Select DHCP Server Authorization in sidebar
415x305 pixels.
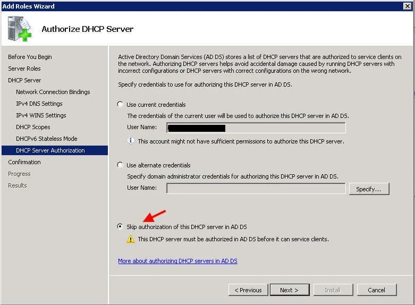coord(55,150)
